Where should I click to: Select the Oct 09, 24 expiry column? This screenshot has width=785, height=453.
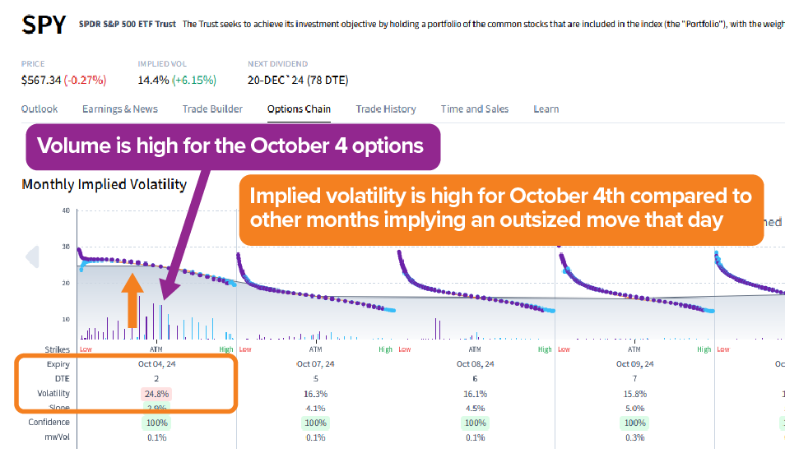(x=634, y=364)
